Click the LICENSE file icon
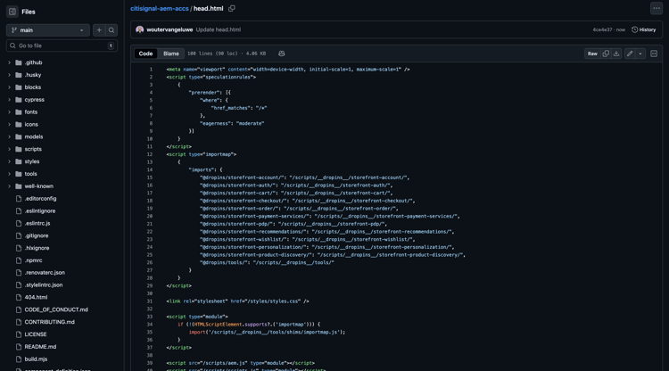The height and width of the screenshot is (371, 669). (x=19, y=334)
